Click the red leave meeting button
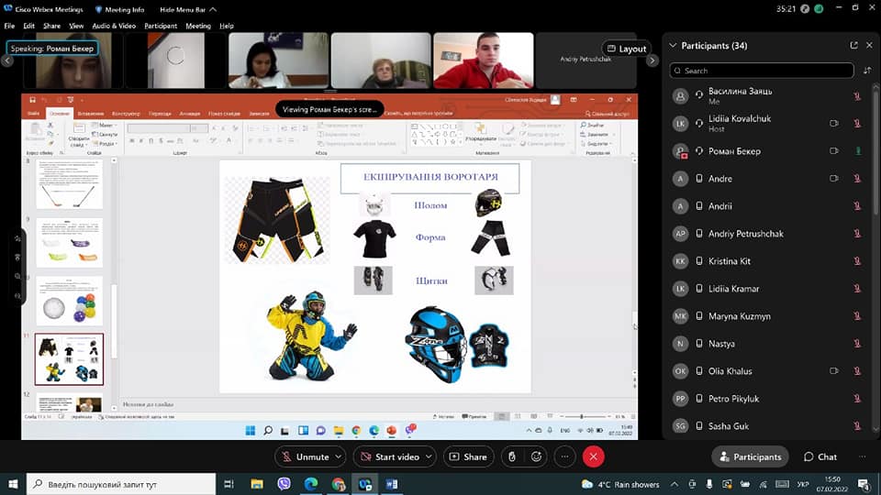 click(x=594, y=456)
